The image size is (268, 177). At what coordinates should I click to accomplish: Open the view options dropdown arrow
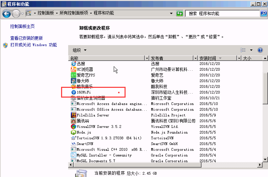(x=251, y=50)
